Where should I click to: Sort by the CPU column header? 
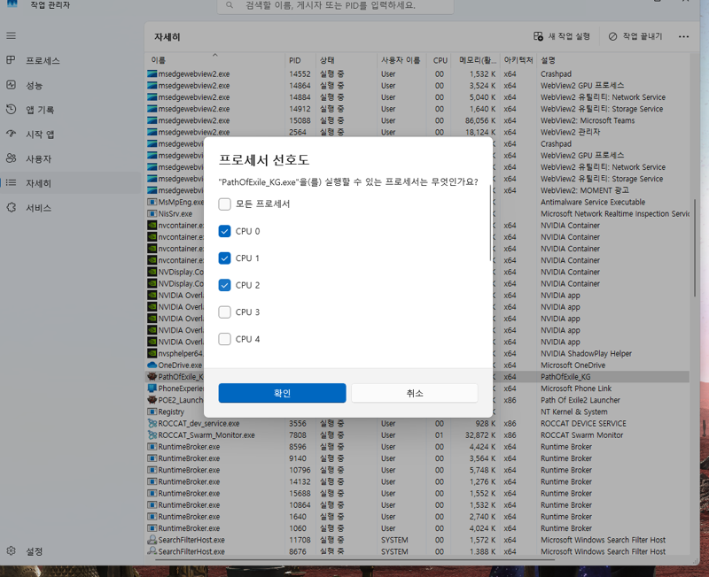[x=440, y=60]
